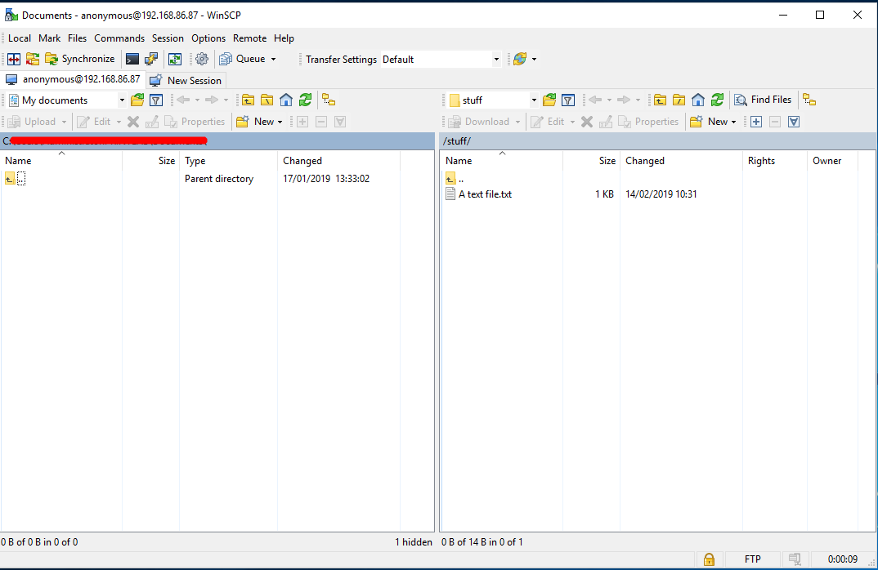Open the Mark menu
878x570 pixels.
pos(49,38)
